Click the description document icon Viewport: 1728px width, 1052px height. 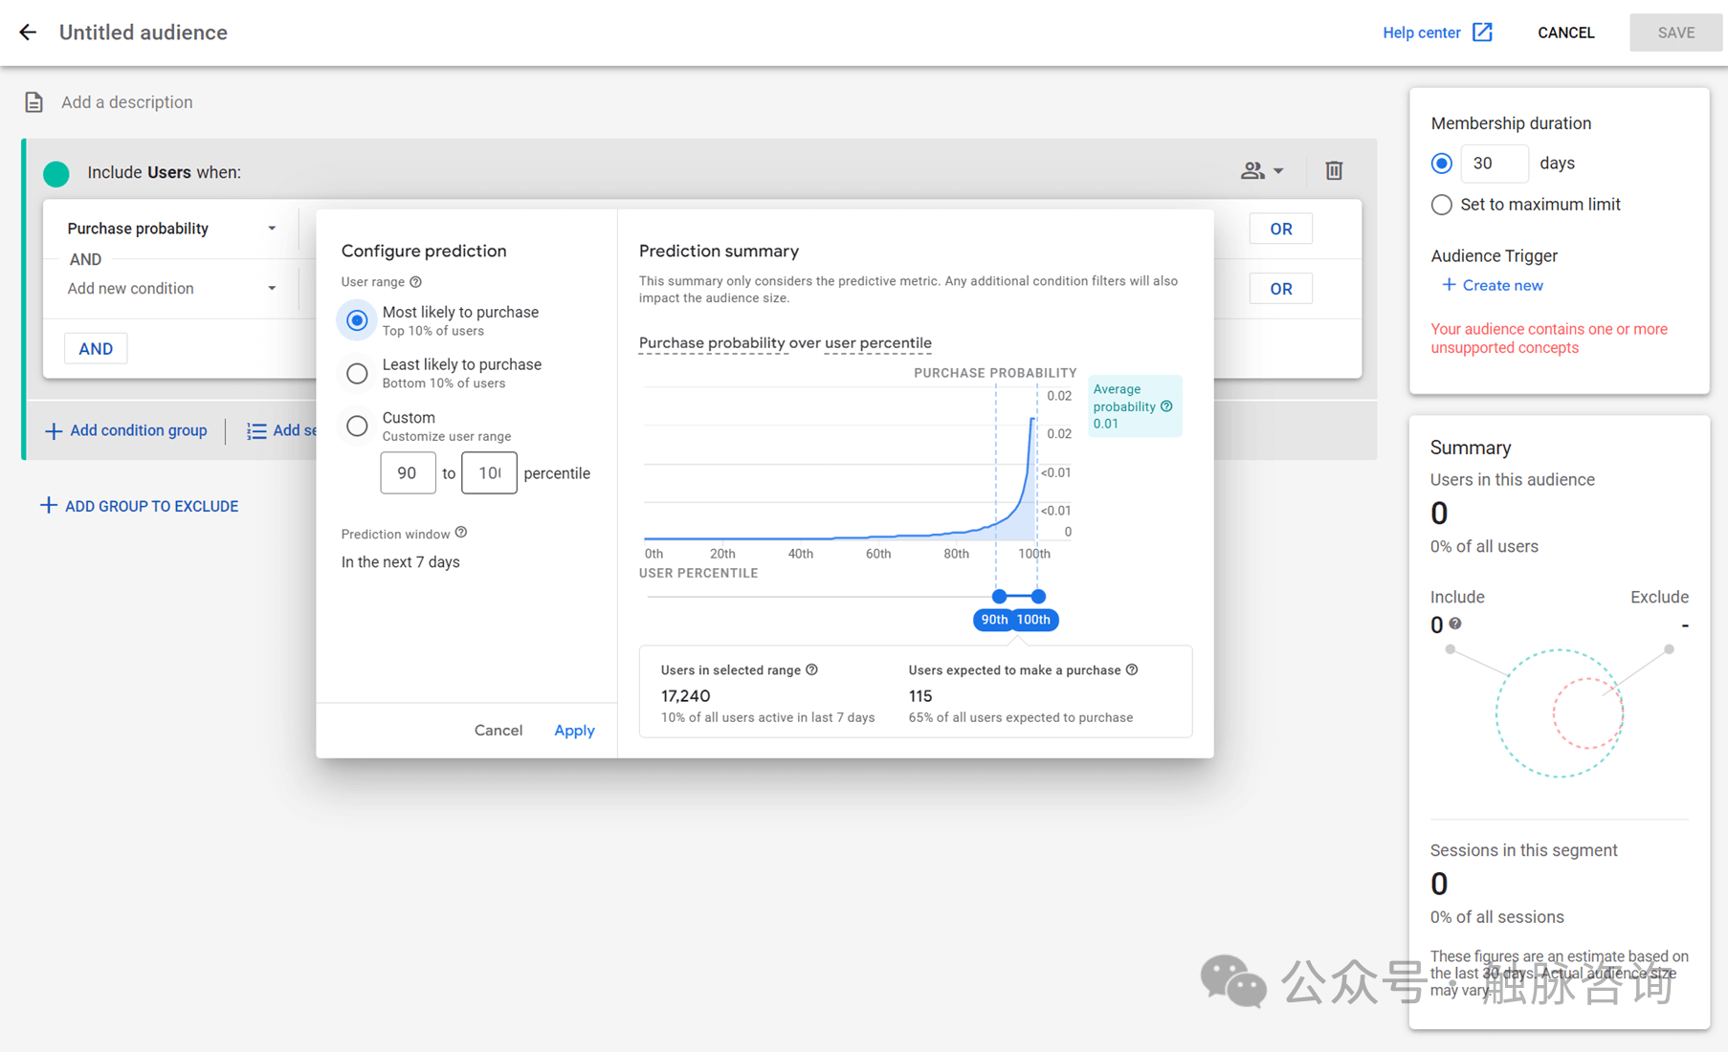[x=34, y=102]
